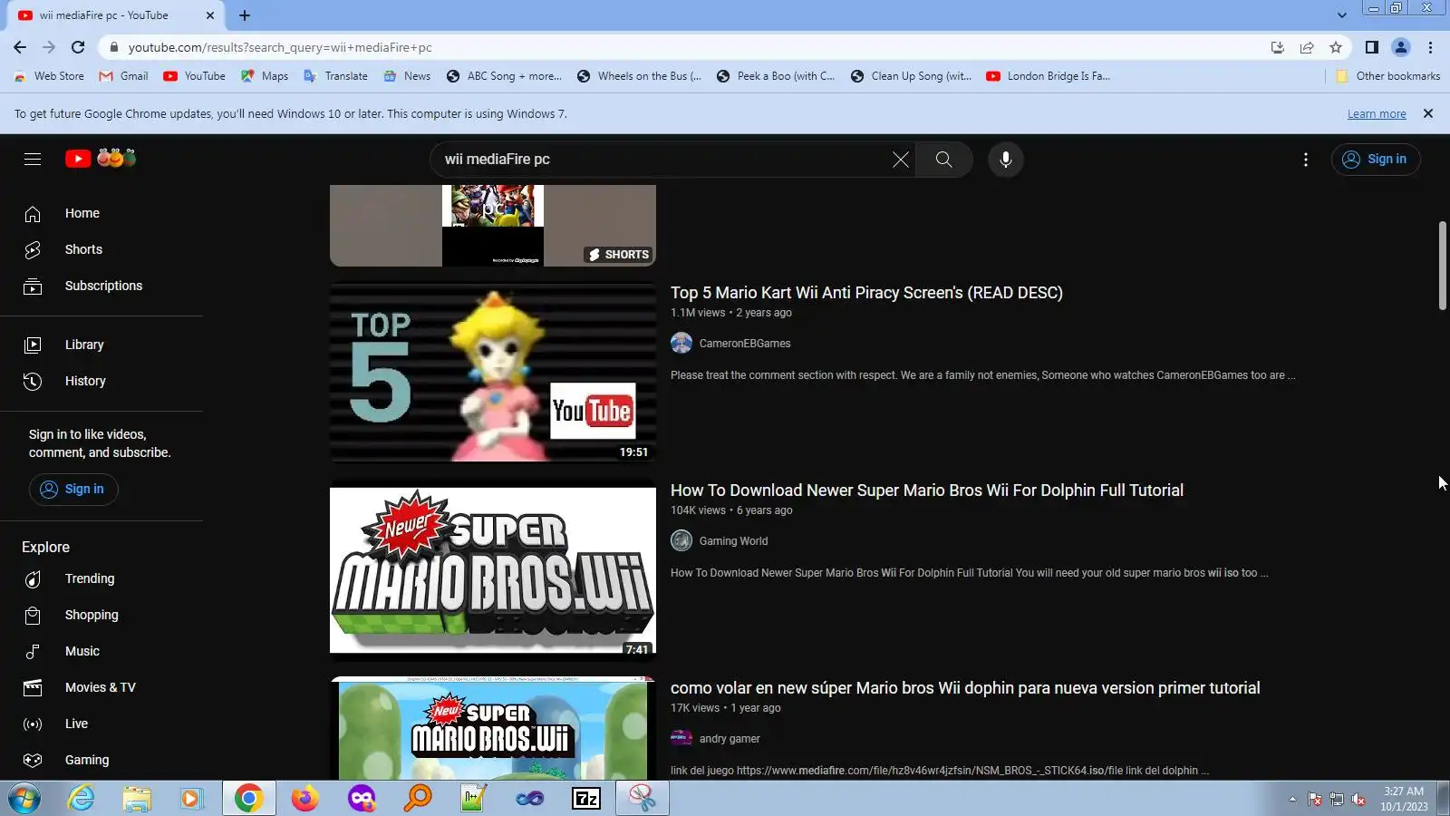This screenshot has height=816, width=1450.
Task: Share this page from the address bar
Action: [1307, 47]
